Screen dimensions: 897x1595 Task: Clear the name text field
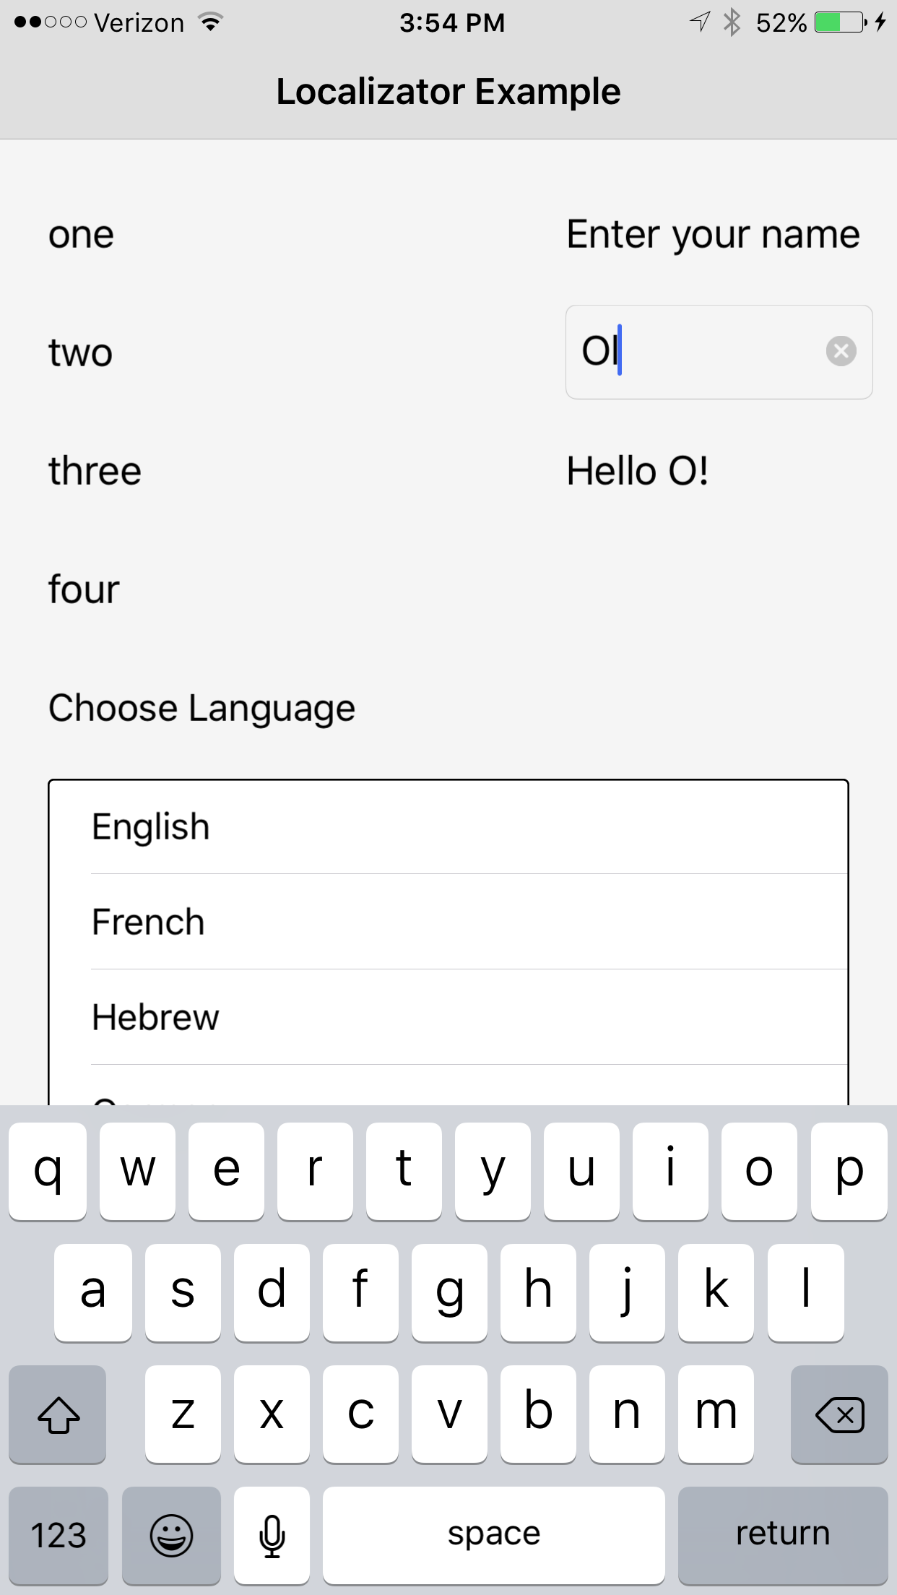coord(841,352)
